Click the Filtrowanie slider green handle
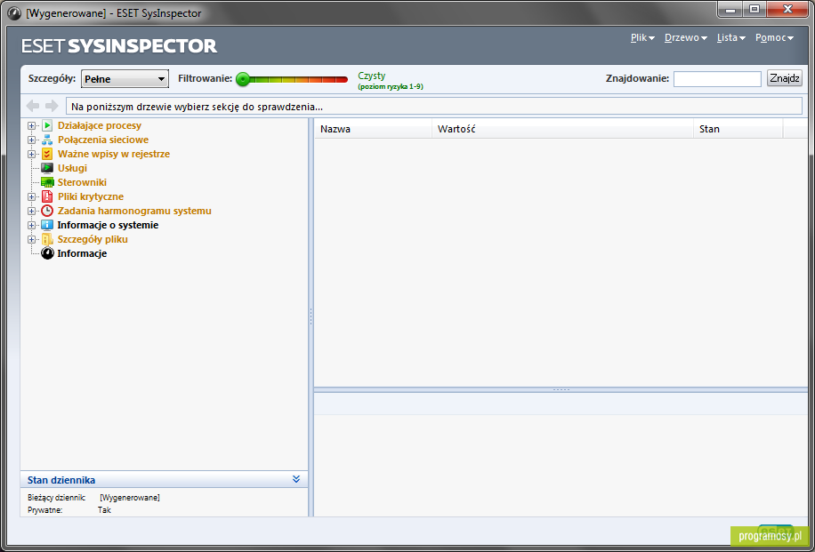Viewport: 815px width, 552px height. (x=243, y=79)
